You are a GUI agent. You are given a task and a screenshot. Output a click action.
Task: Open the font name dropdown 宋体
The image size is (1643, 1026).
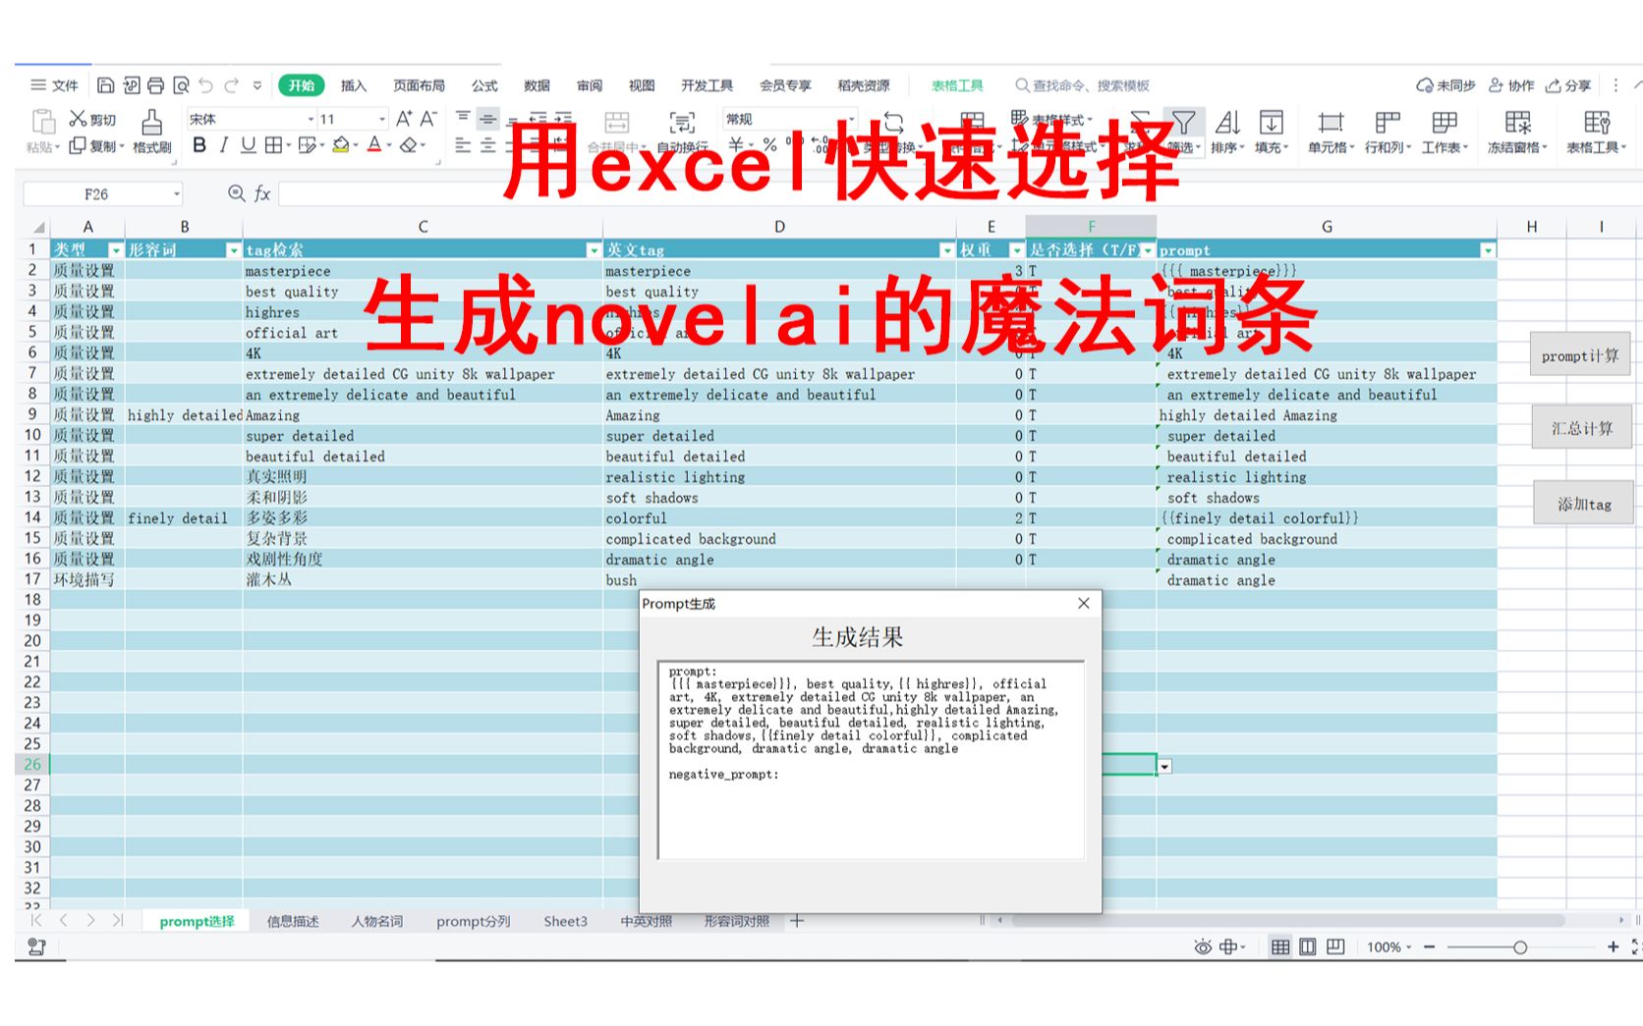click(x=311, y=119)
